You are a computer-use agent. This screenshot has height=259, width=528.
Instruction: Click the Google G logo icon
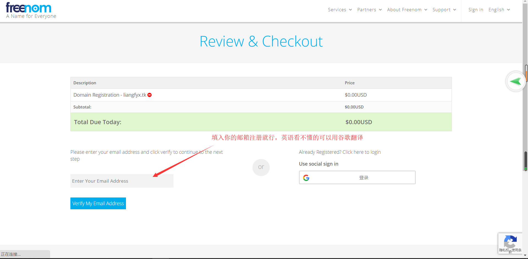pos(306,178)
